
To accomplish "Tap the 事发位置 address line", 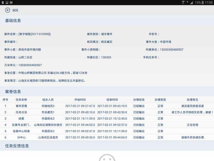I will click(46, 73).
